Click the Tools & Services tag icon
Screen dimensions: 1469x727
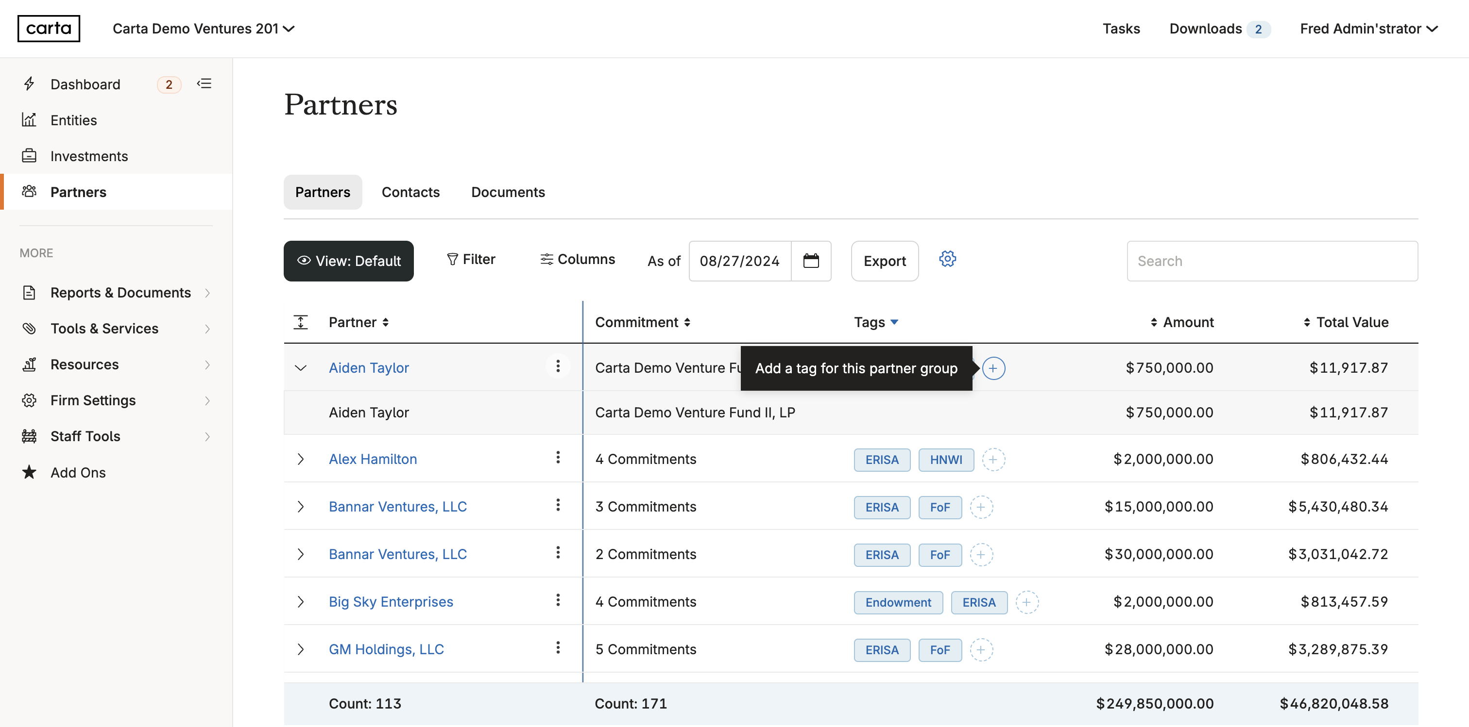pos(29,328)
